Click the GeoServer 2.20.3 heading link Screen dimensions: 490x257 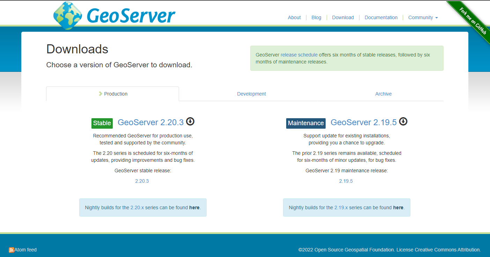[x=150, y=122]
